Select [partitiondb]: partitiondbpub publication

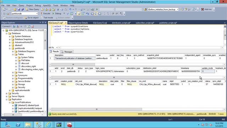coord(31,111)
